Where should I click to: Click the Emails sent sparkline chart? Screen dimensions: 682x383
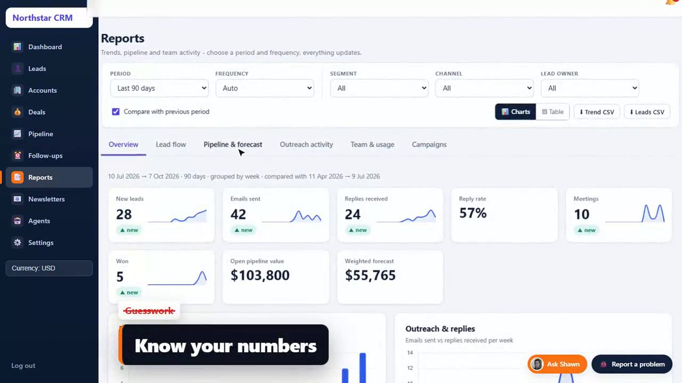[292, 216]
